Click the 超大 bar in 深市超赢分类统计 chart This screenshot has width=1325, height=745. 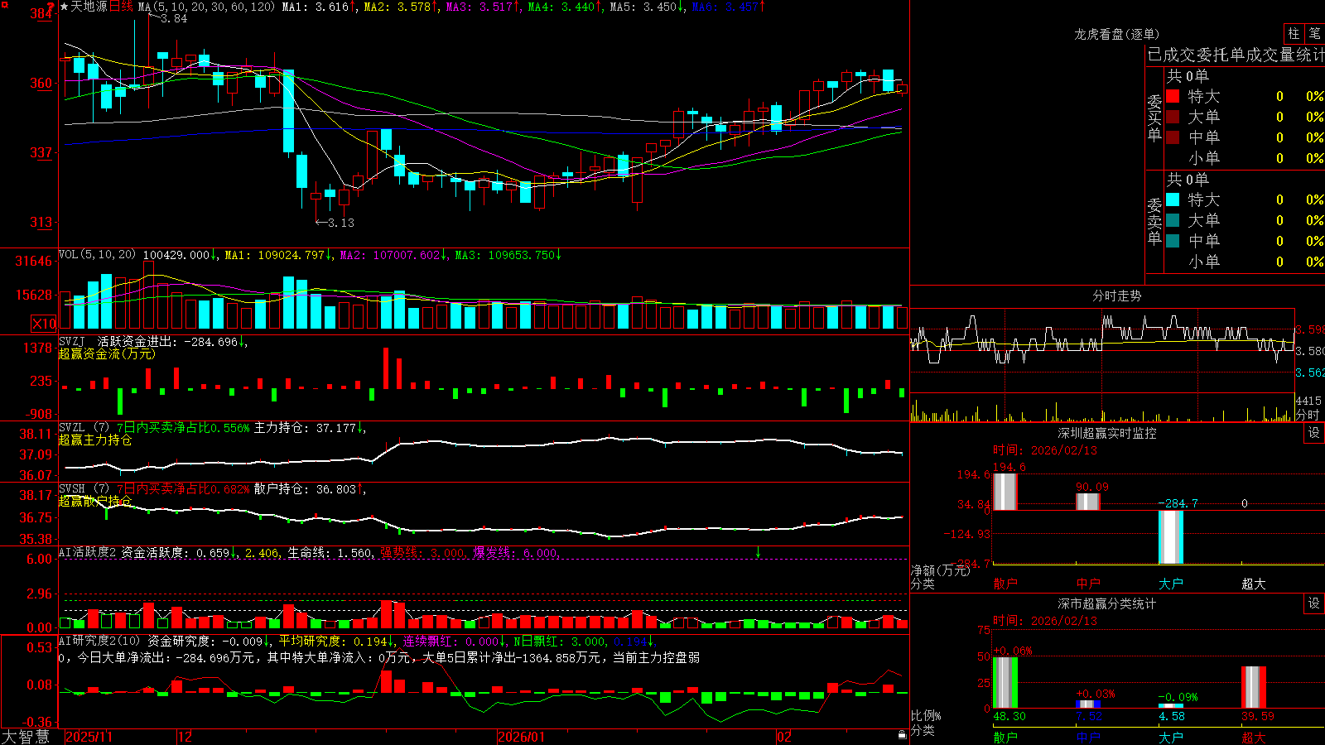pos(1254,687)
